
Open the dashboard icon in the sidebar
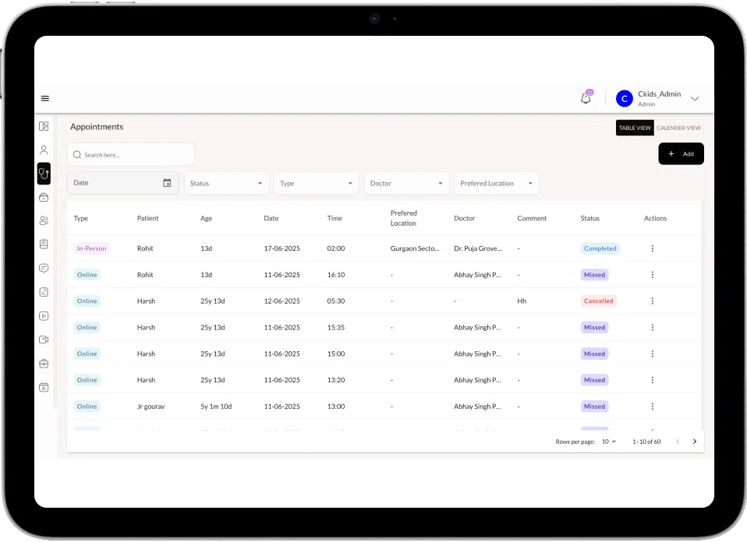tap(44, 125)
